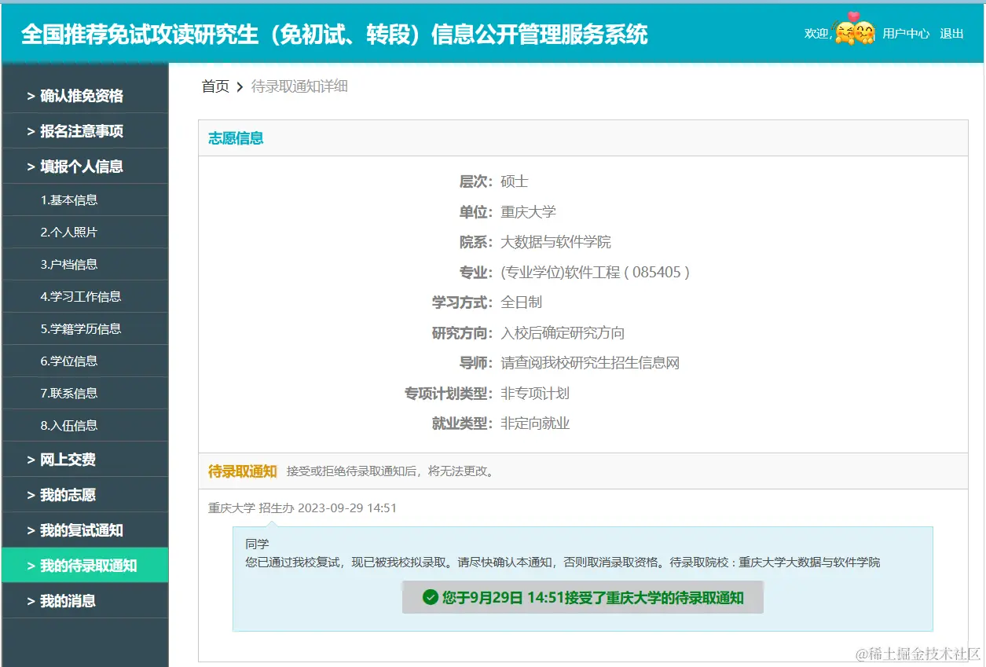The width and height of the screenshot is (986, 667).
Task: Open 2.个人照片 submenu item
Action: pos(85,233)
